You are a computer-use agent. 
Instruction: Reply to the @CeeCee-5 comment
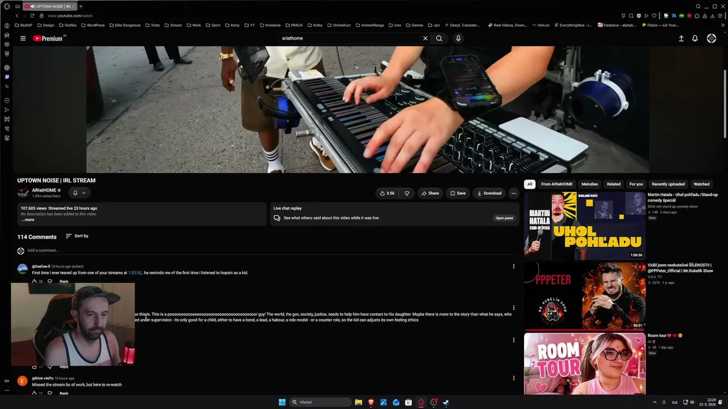(64, 281)
